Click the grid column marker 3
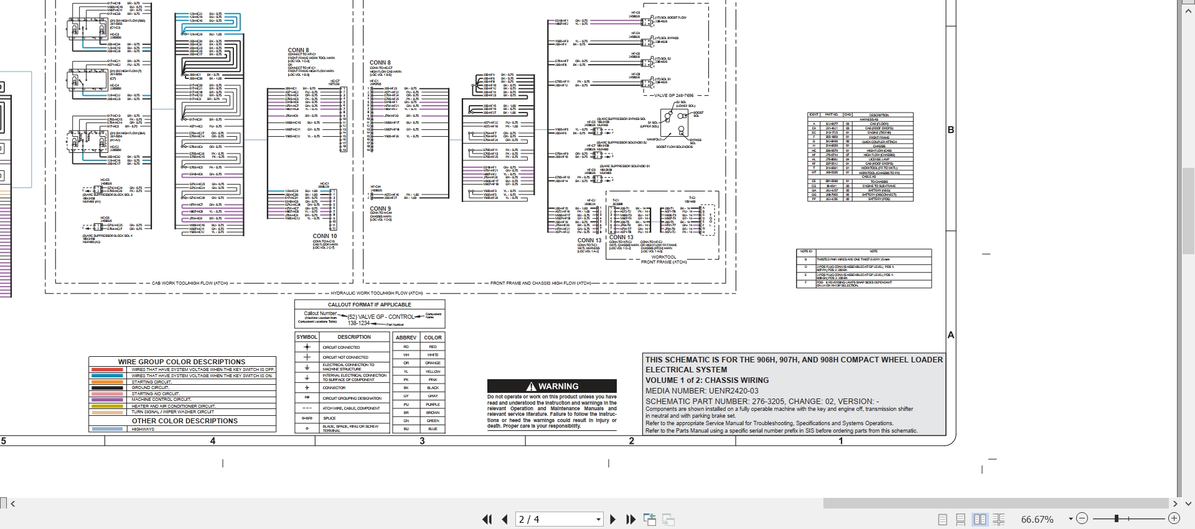This screenshot has width=1195, height=529. point(422,441)
